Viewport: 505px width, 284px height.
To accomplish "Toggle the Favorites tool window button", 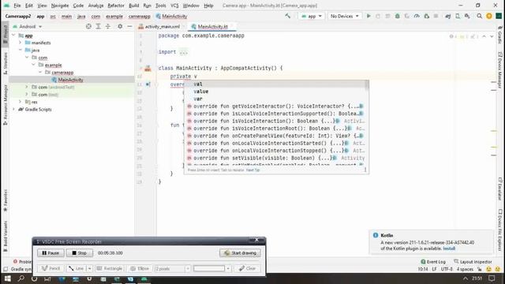I will [x=5, y=200].
